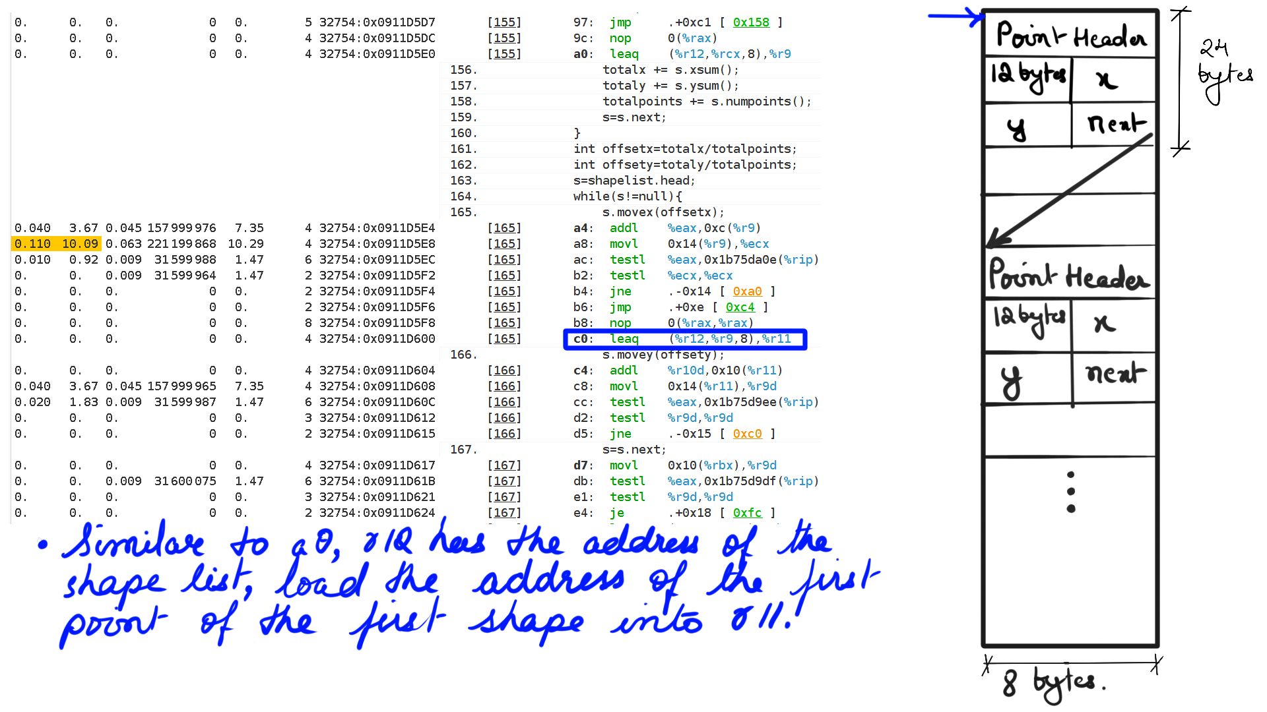Screen dimensions: 1267x712
Task: Click the [167] link beside e1: testl
Action: click(x=504, y=497)
